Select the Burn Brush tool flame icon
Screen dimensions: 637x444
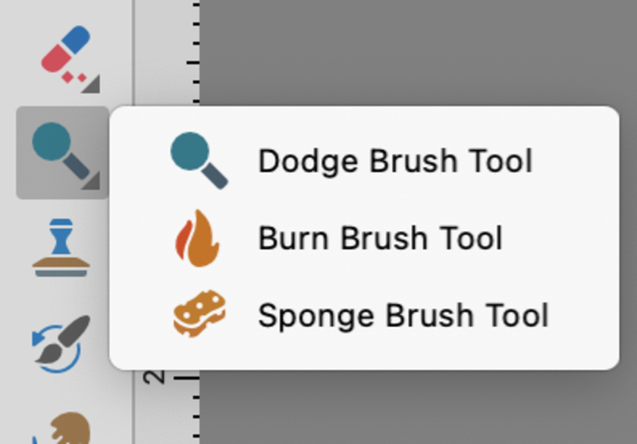pos(199,237)
